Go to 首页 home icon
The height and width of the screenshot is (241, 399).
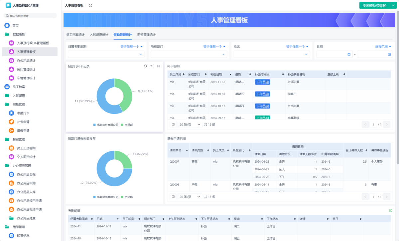[7, 26]
